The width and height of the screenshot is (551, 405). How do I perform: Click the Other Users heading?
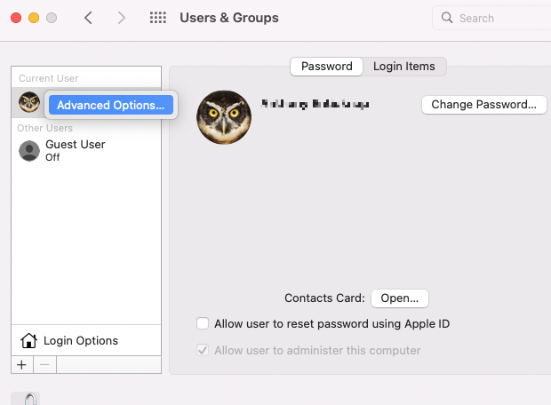(x=45, y=128)
